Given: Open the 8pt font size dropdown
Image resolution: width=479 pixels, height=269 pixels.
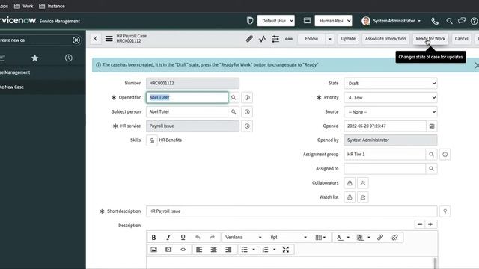Looking at the screenshot, I should coord(288,238).
